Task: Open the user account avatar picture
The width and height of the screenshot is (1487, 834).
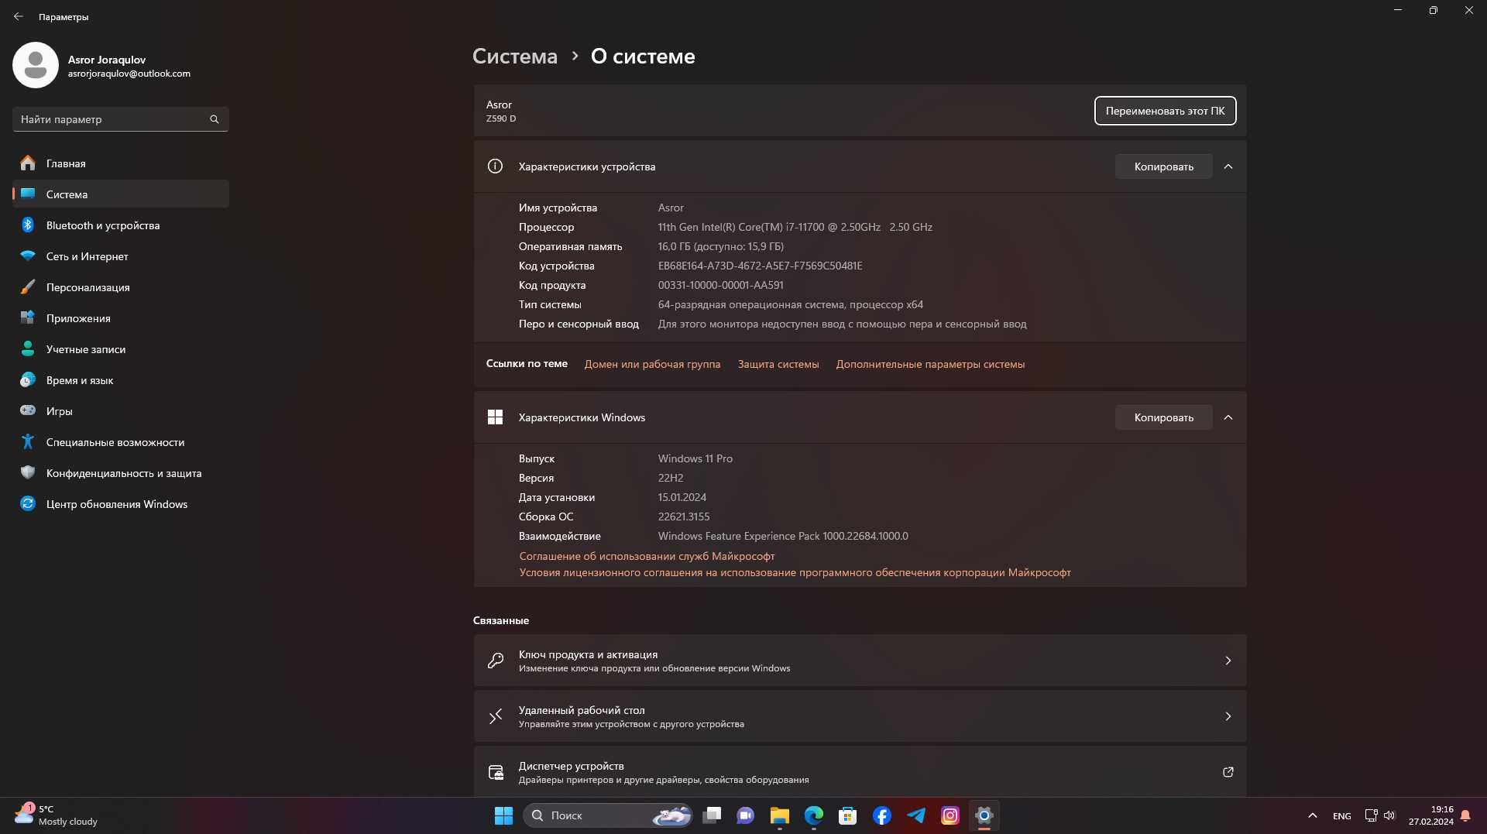Action: [36, 65]
